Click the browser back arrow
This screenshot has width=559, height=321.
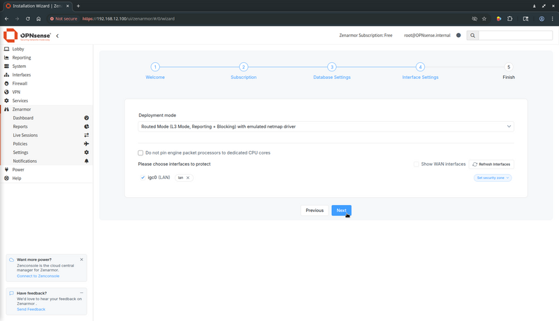tap(6, 19)
